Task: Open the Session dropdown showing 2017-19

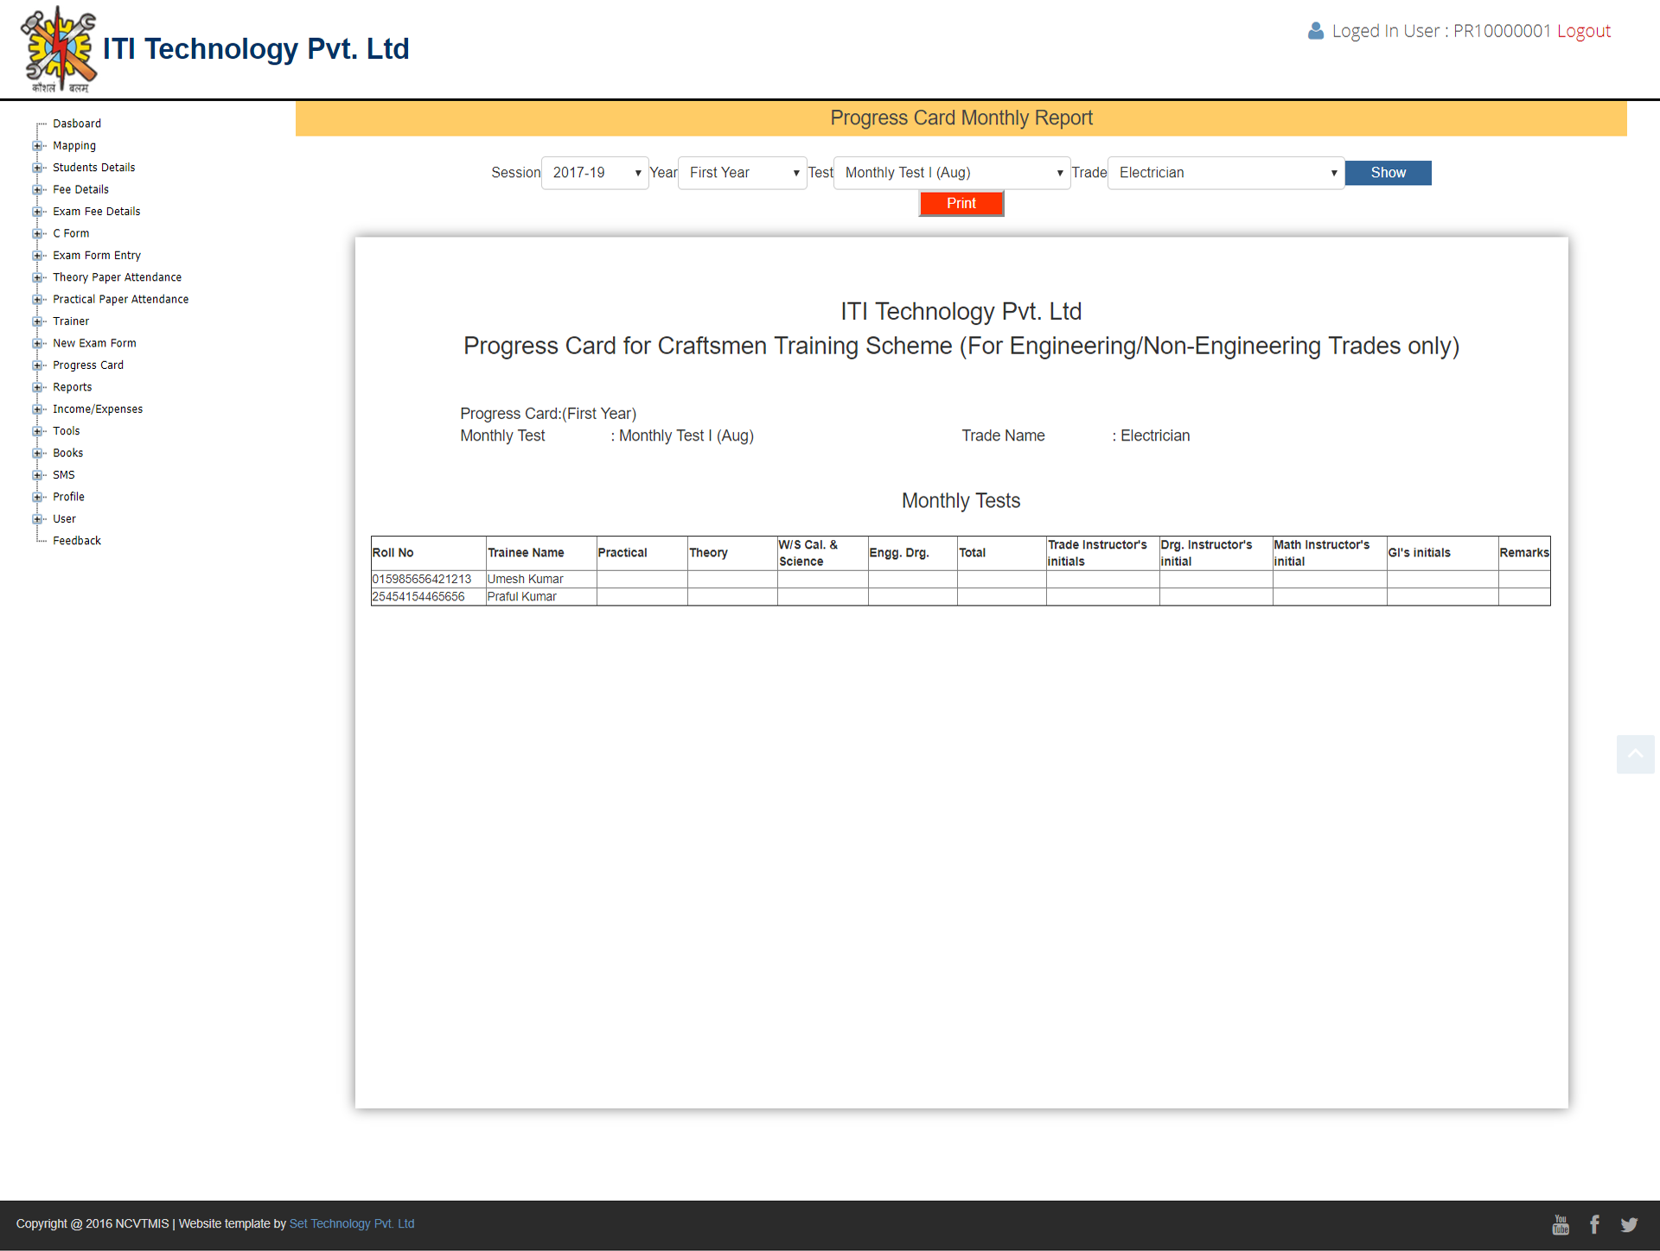Action: (x=595, y=173)
